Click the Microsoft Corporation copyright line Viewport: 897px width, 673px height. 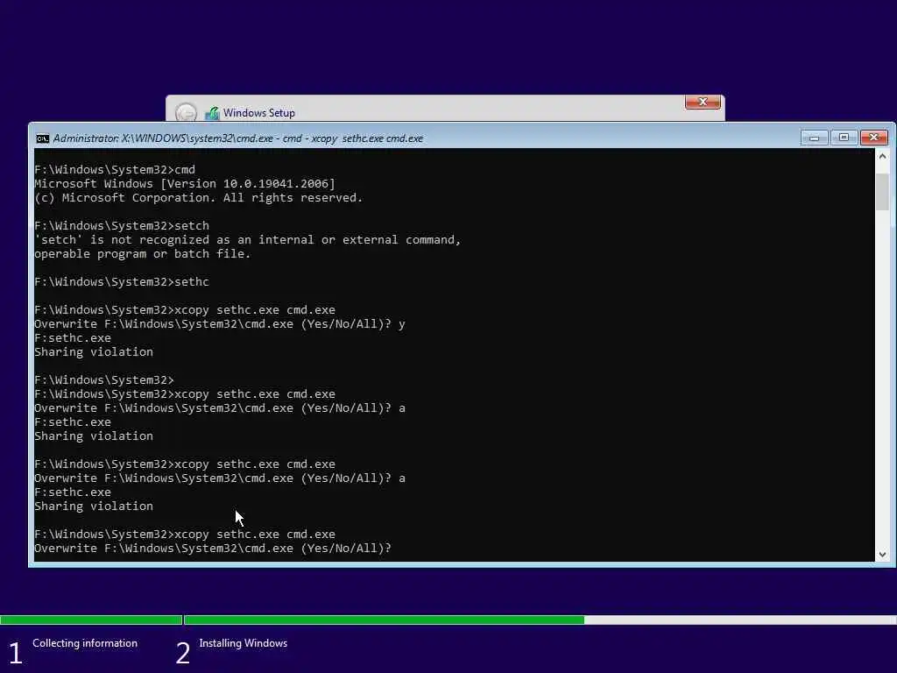coord(199,198)
